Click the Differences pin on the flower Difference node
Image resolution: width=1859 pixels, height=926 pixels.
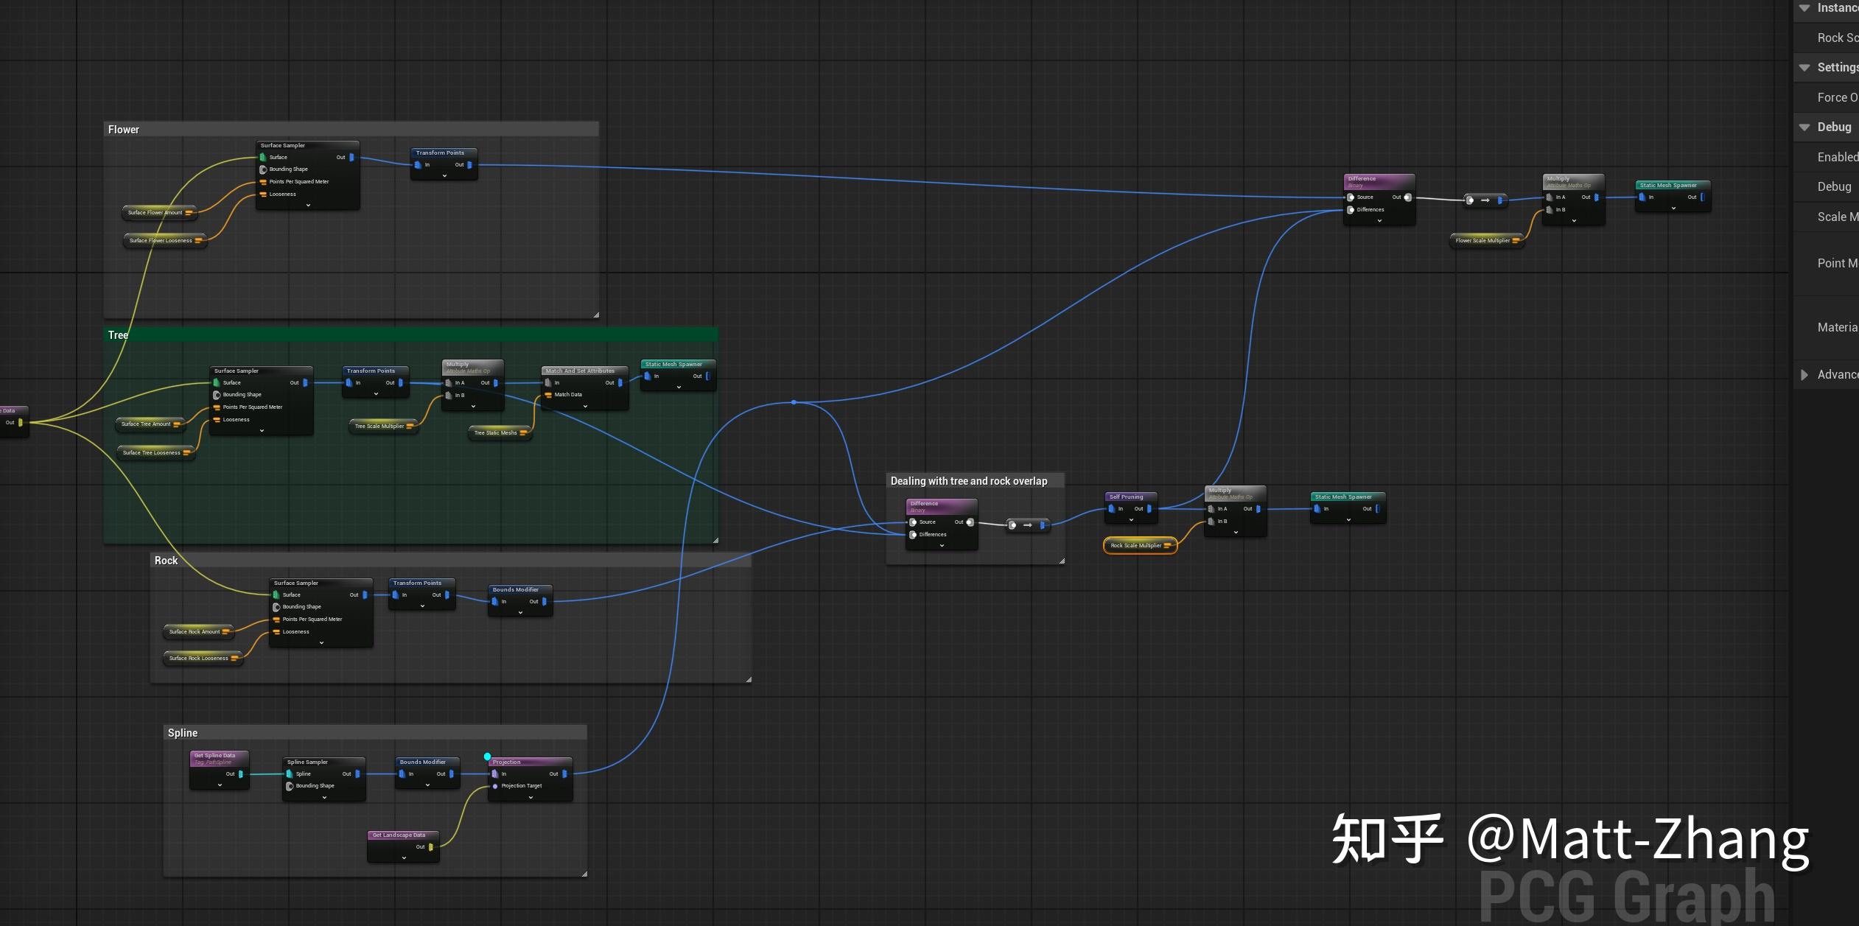(1351, 210)
